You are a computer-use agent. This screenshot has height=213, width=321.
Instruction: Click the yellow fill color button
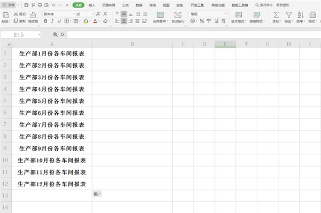(86, 21)
